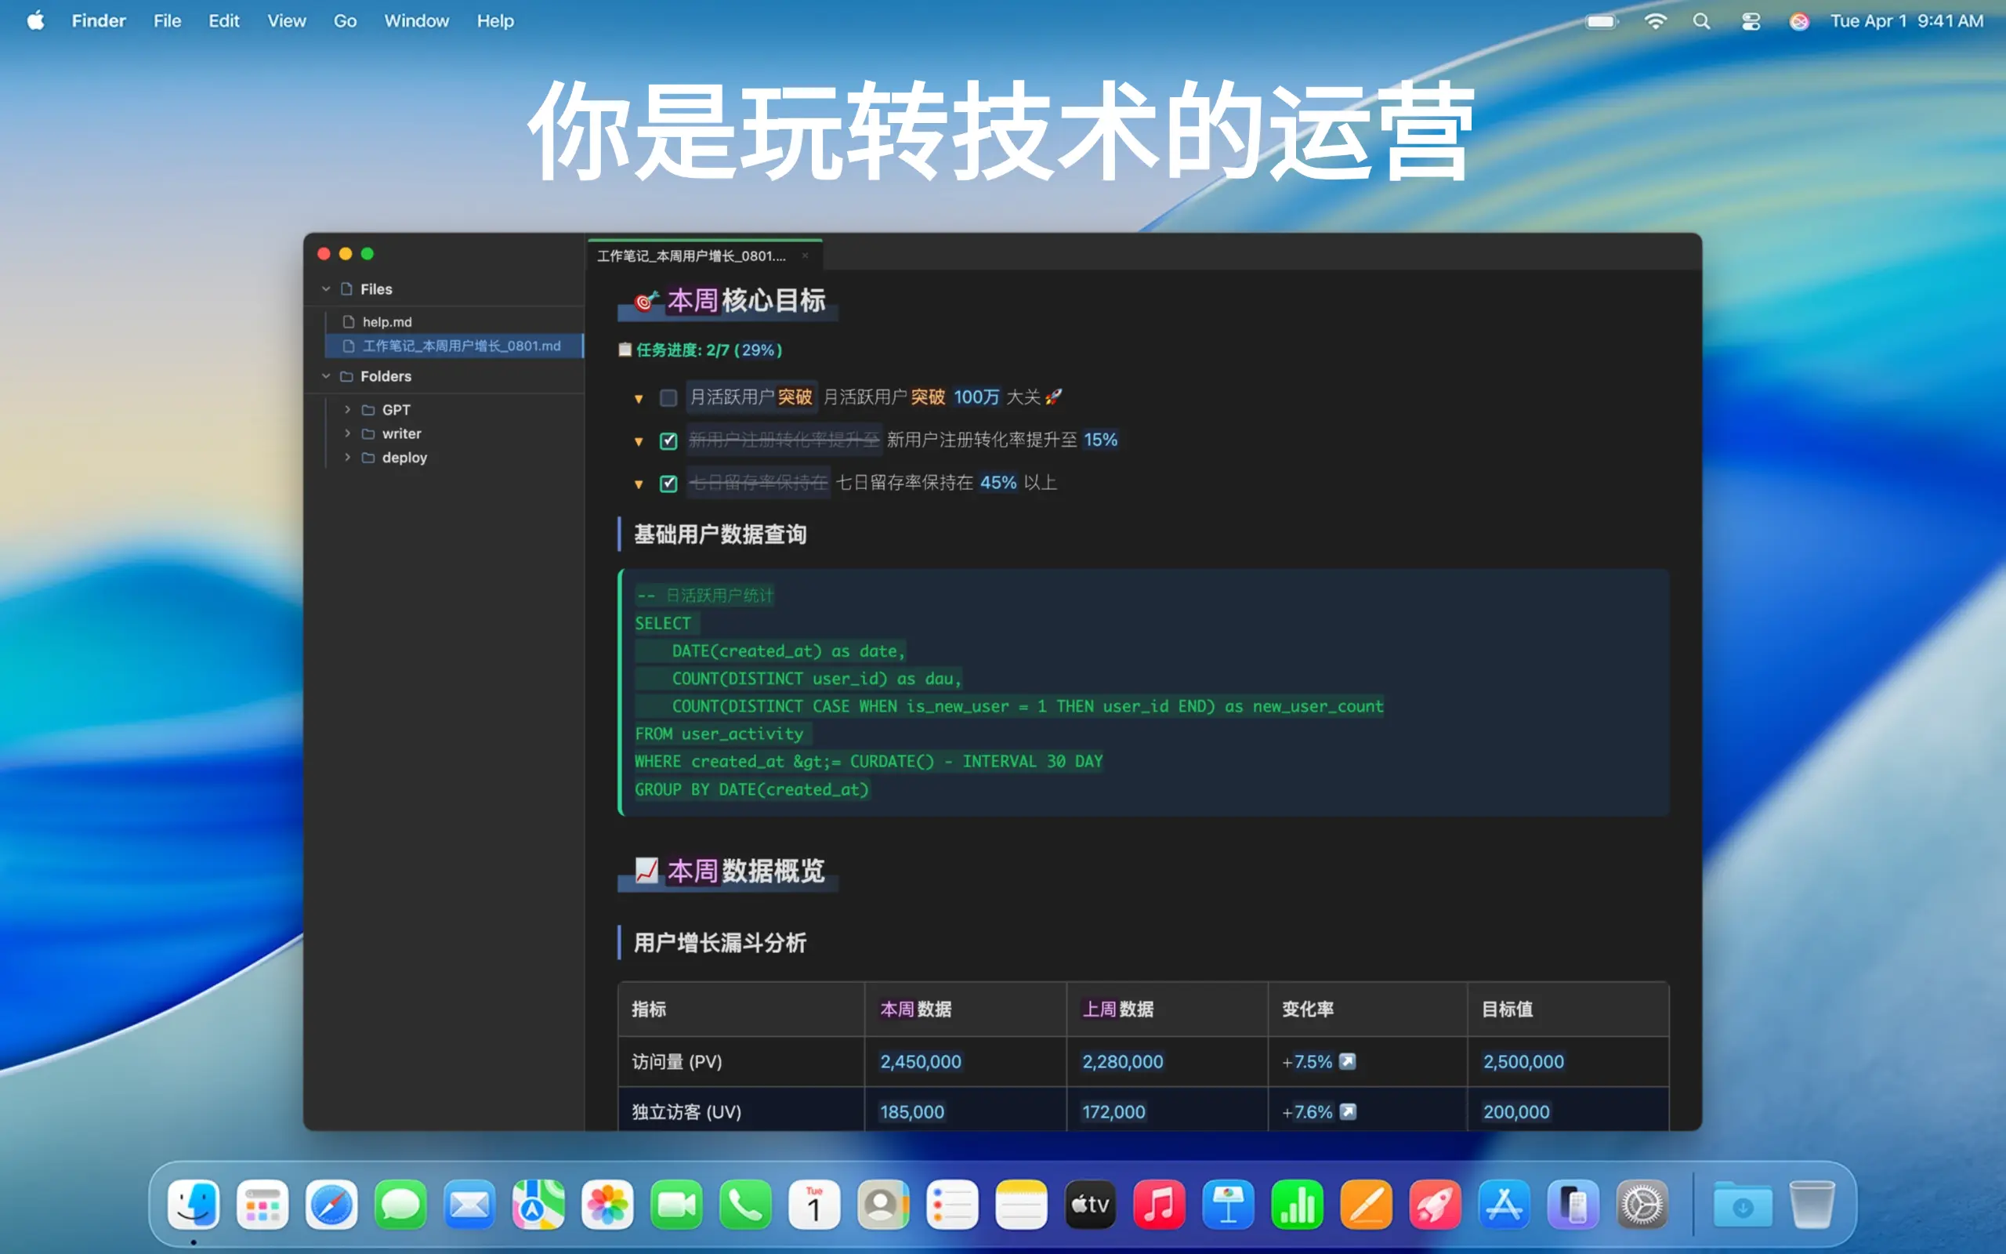Open the View menu

(286, 20)
